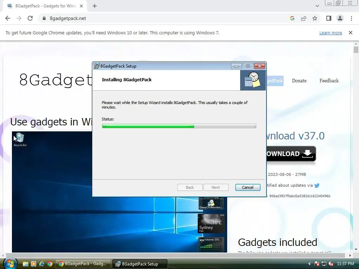Click the GlassyCPUMonitor gadget thumbnail
The image size is (359, 269).
211,204
